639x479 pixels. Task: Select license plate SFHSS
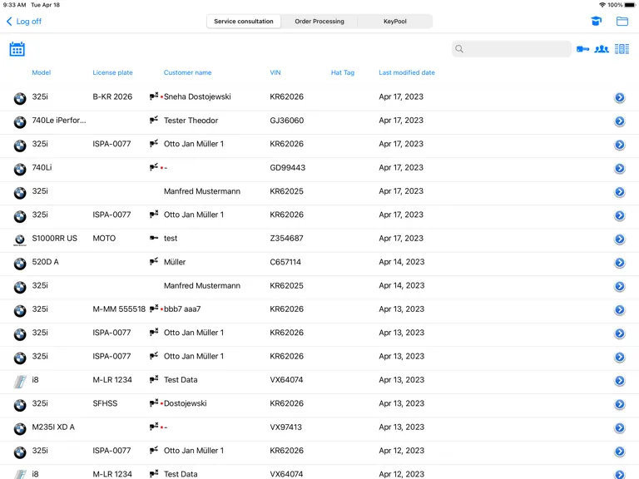(x=105, y=403)
